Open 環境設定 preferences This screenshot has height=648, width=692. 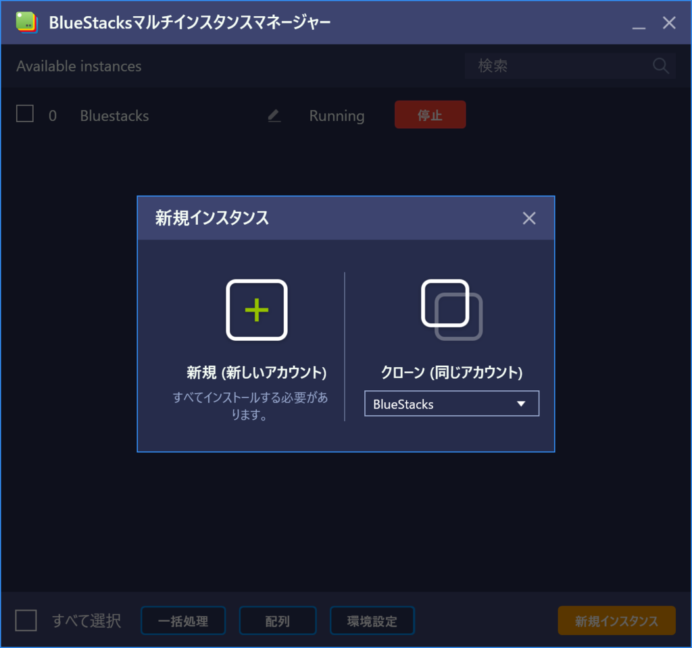(372, 620)
